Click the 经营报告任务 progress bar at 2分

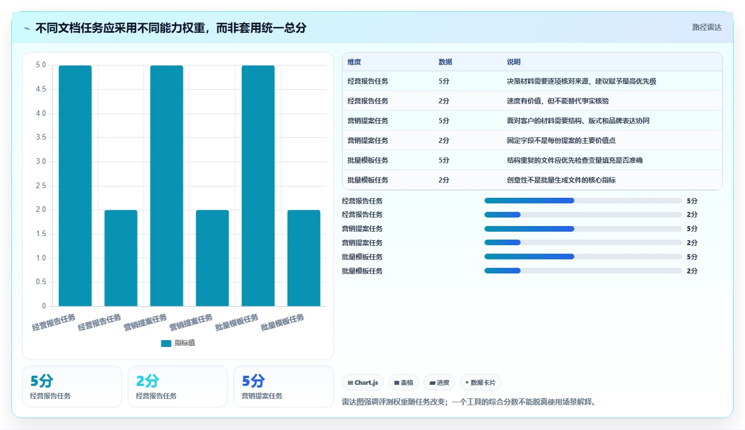pos(583,215)
